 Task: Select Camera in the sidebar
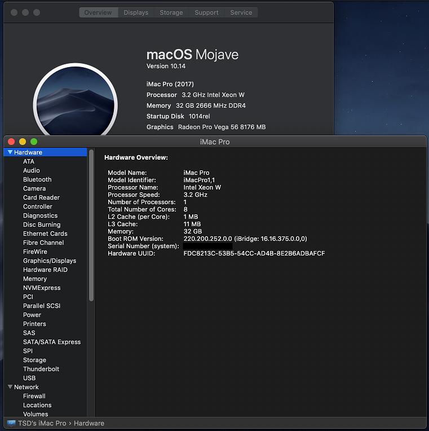coord(34,188)
